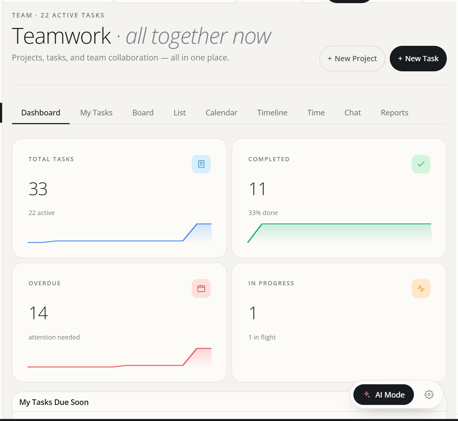Click the Overdue red calendar icon
The height and width of the screenshot is (421, 458).
[x=201, y=288]
